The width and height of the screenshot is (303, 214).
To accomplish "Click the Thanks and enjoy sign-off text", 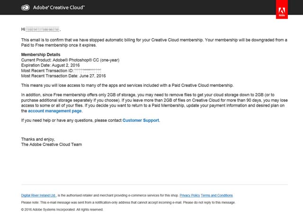I will [38, 139].
